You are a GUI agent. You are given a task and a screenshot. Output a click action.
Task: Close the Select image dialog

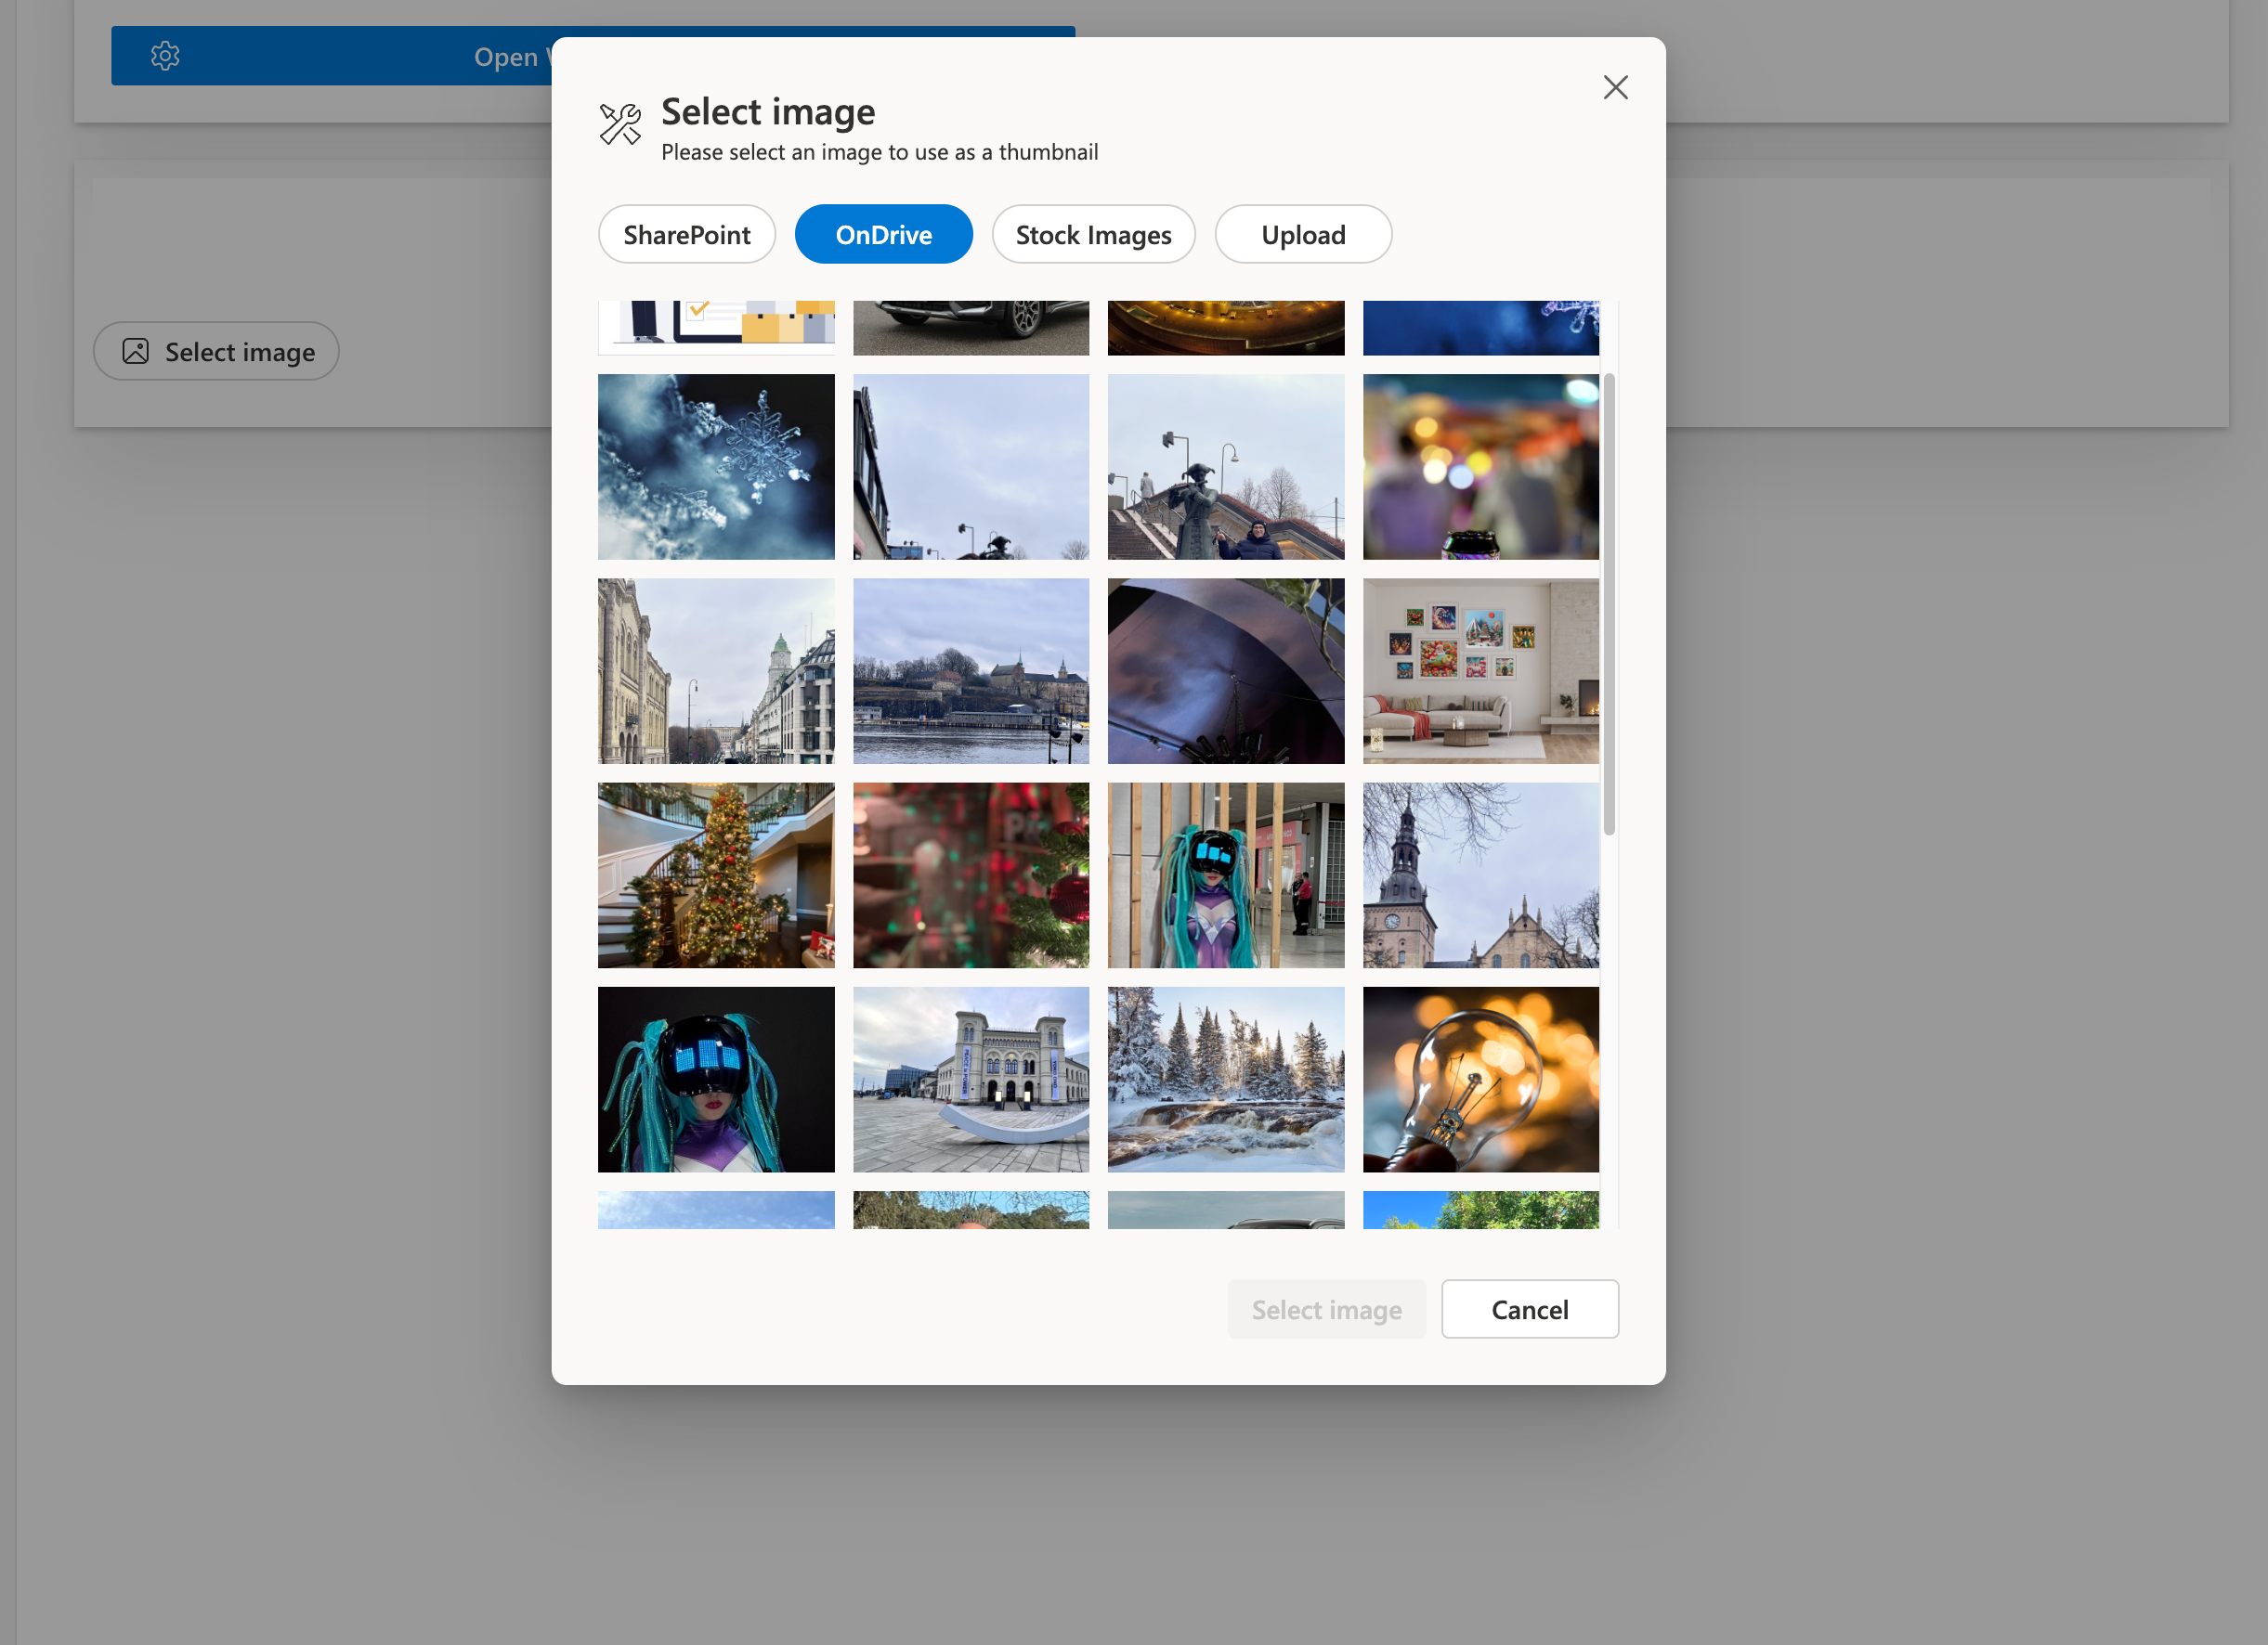(x=1615, y=88)
